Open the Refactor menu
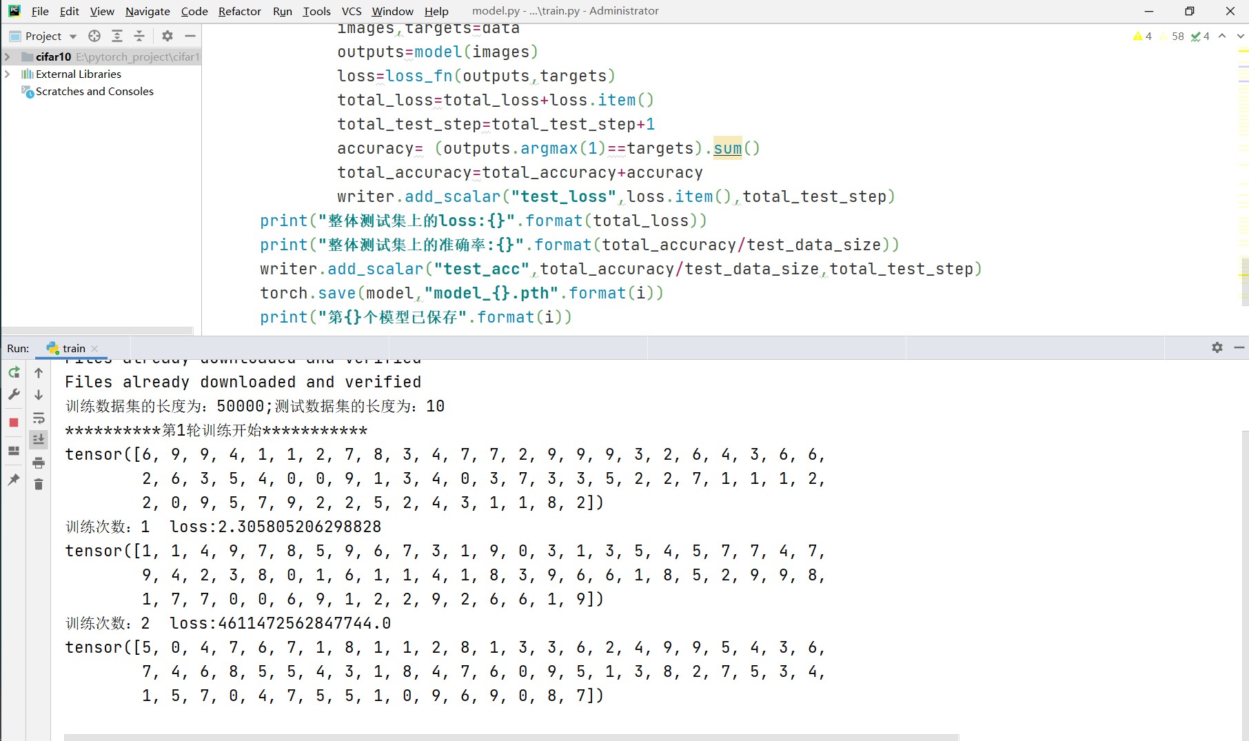This screenshot has height=741, width=1249. point(239,11)
